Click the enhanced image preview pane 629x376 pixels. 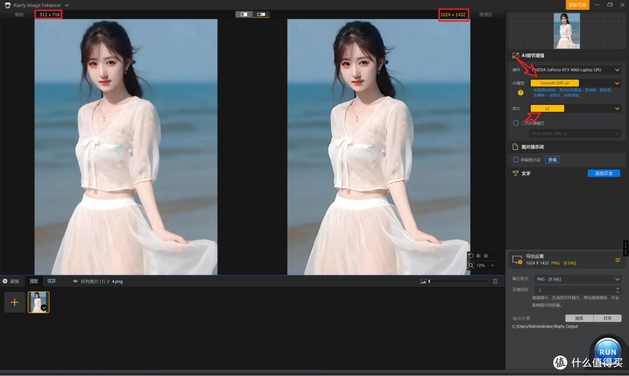(x=379, y=147)
